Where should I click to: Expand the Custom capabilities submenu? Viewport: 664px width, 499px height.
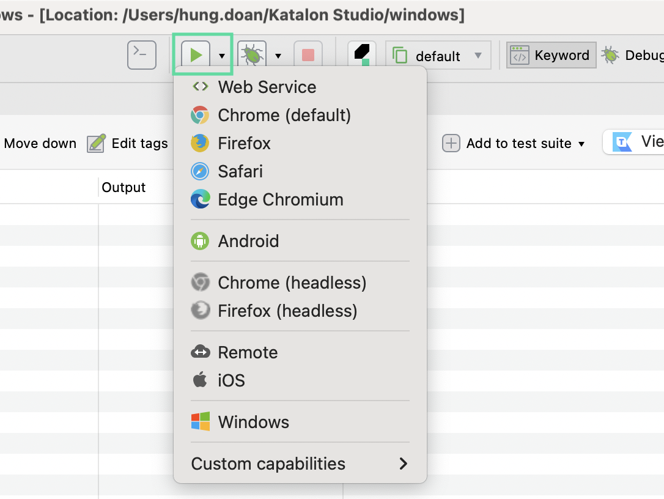point(299,464)
